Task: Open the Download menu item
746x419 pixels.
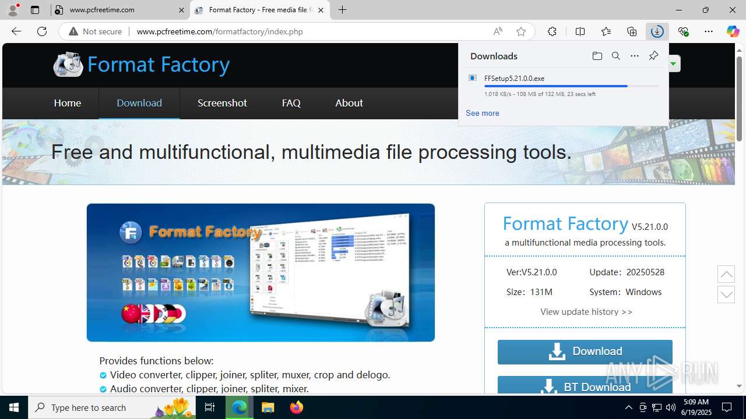Action: (x=139, y=103)
